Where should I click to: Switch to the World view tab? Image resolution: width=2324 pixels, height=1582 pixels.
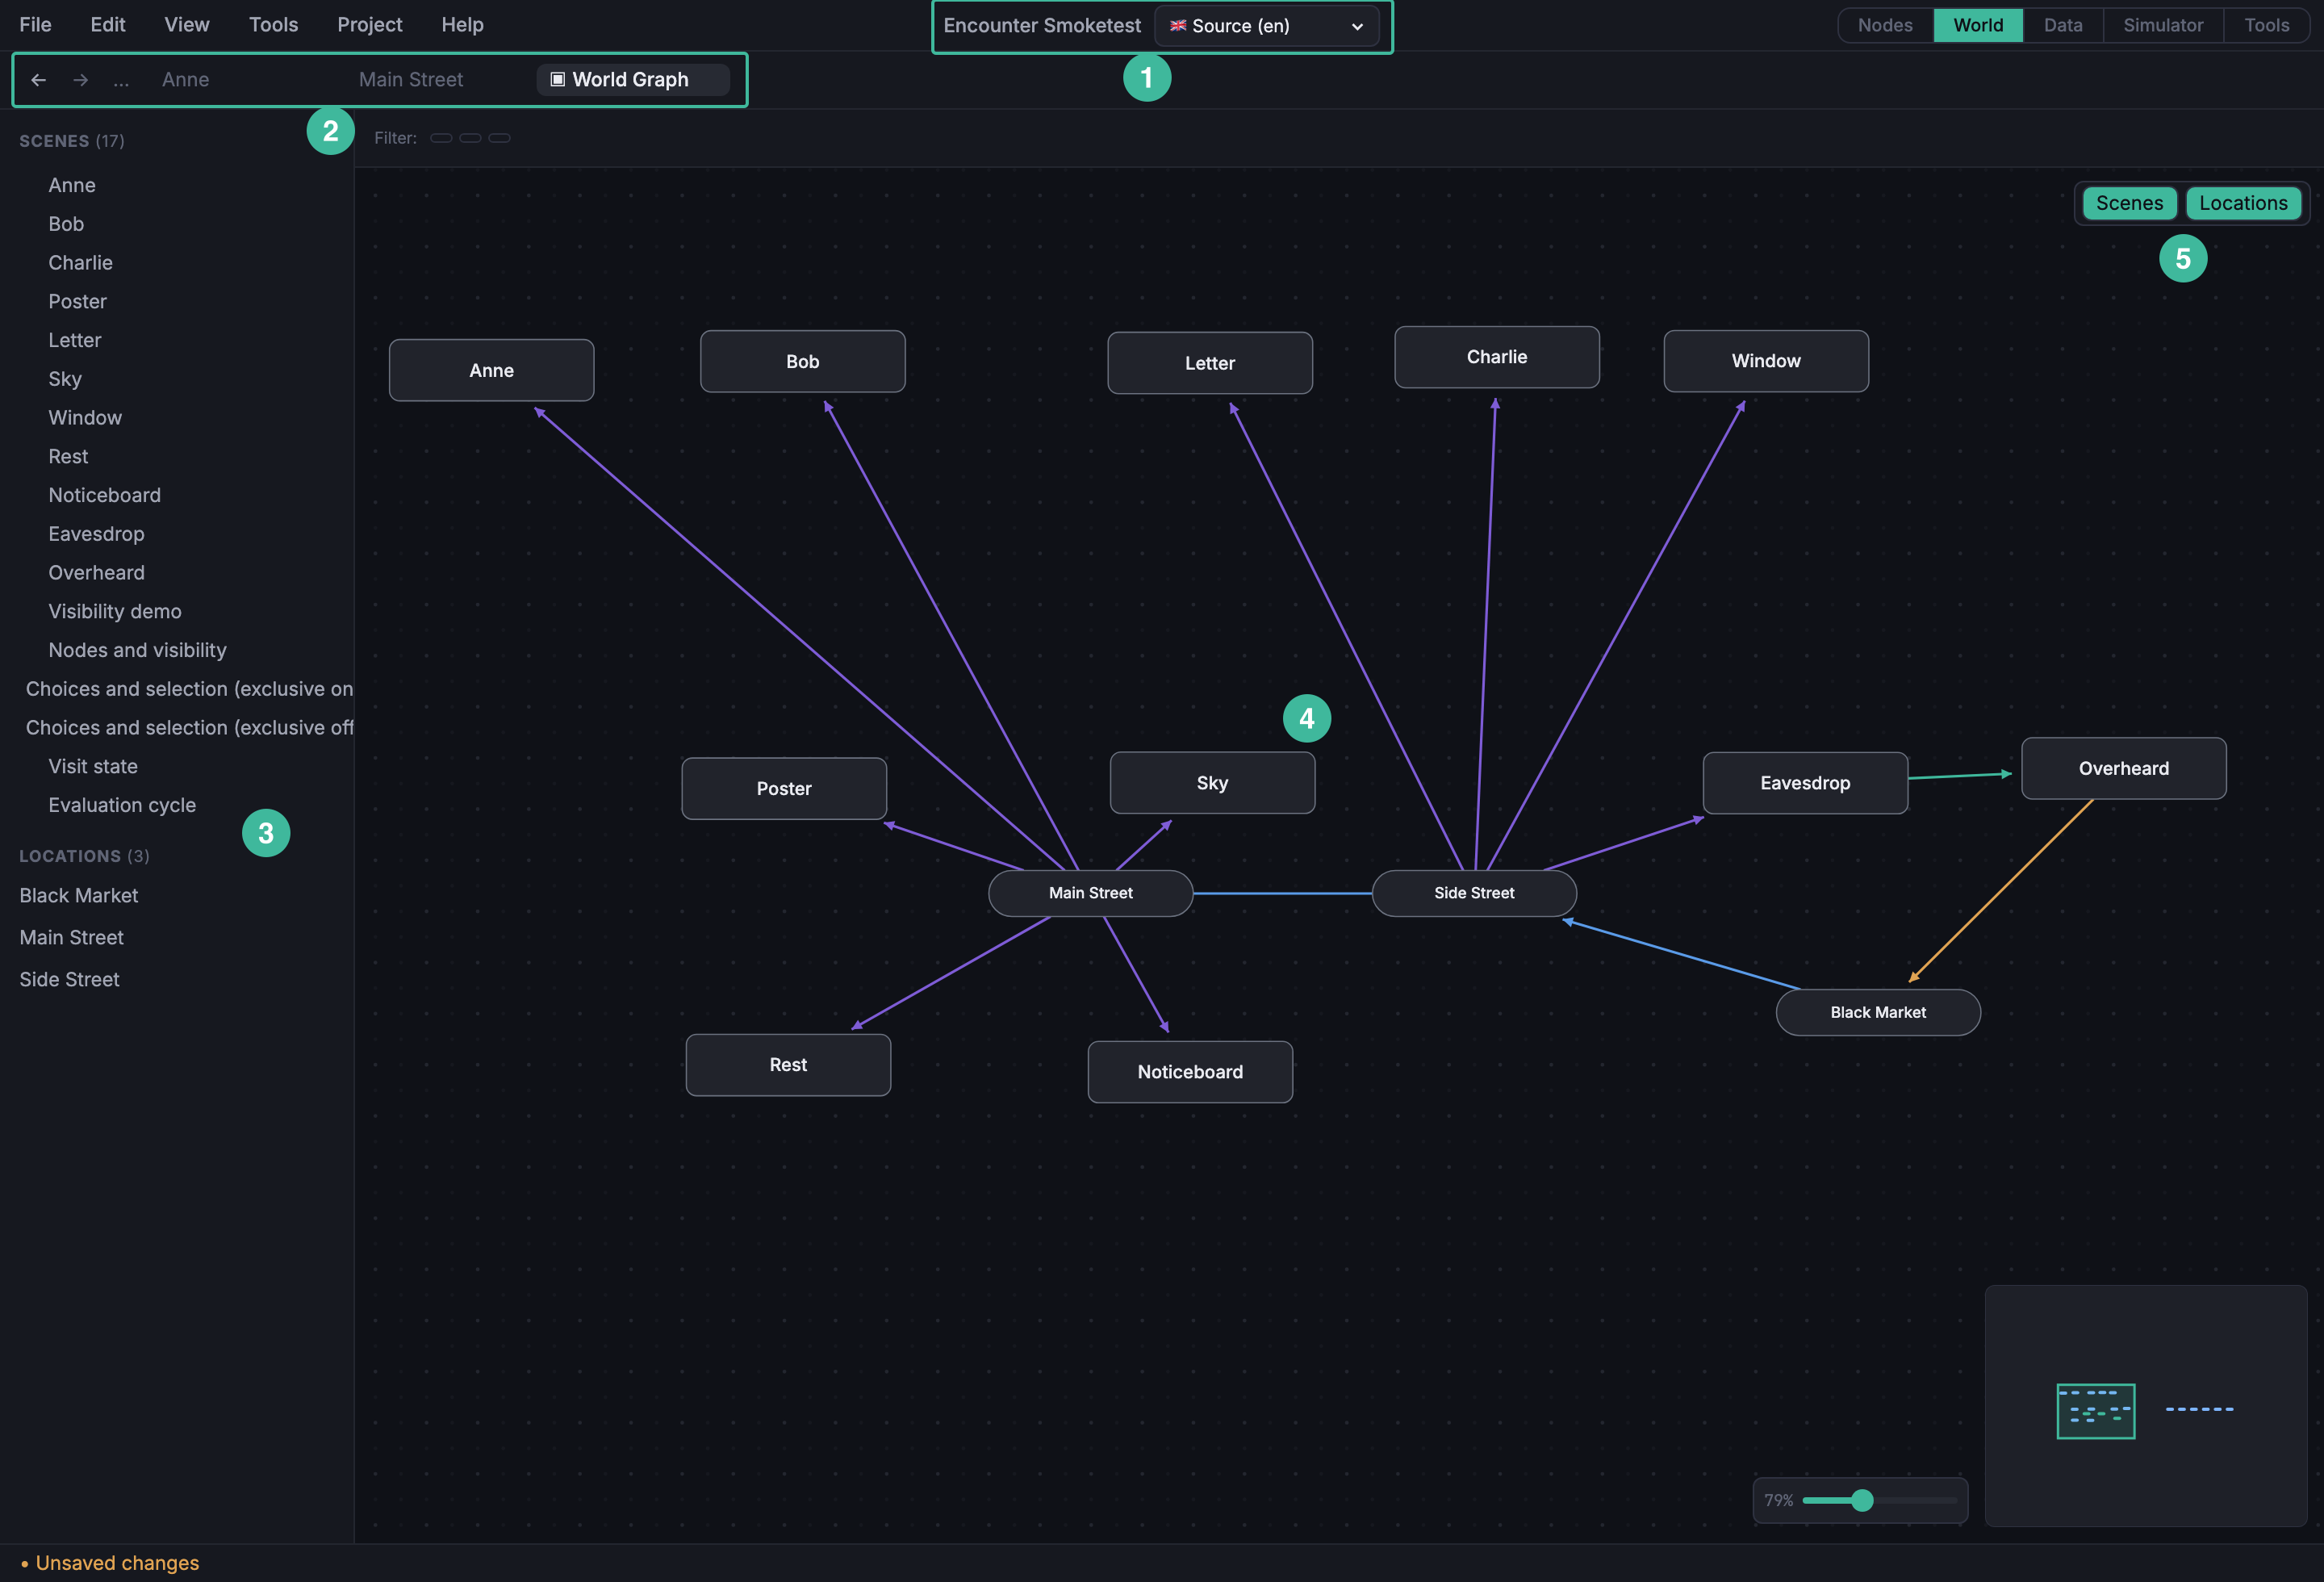[x=1978, y=25]
